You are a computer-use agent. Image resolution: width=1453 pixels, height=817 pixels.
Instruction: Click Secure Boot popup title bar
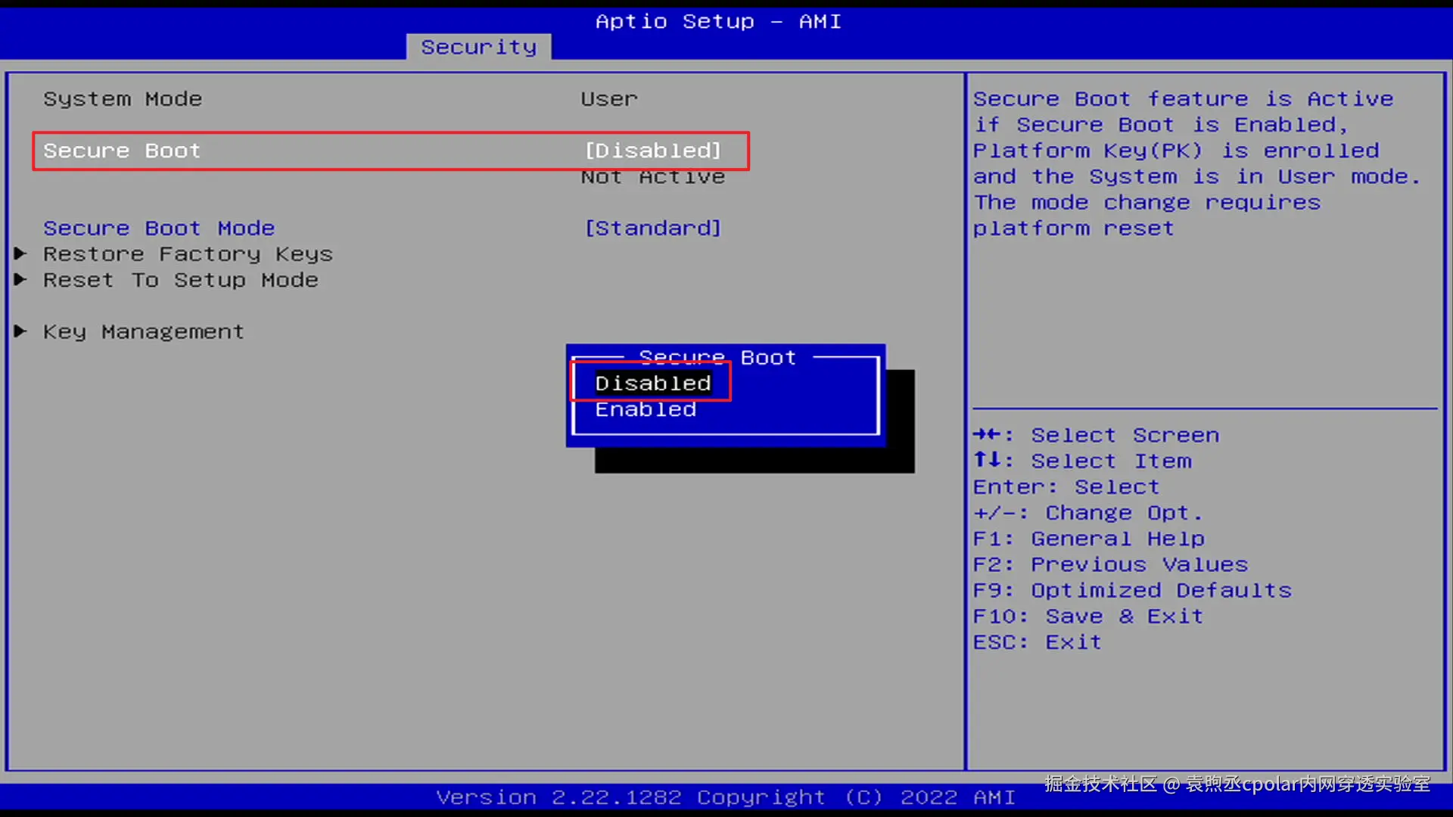click(x=717, y=356)
